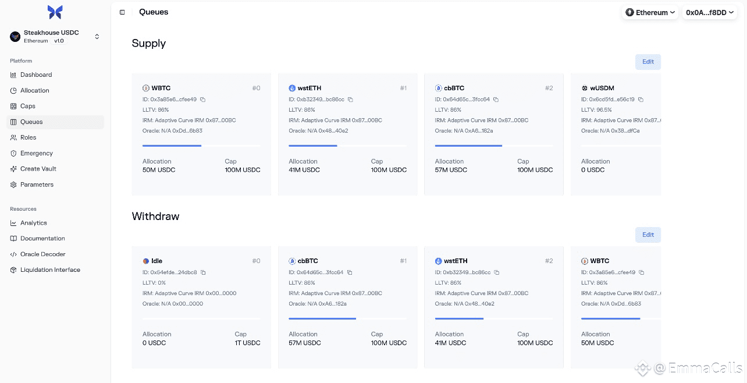The image size is (747, 383).
Task: Edit the Supply queue
Action: [x=648, y=62]
